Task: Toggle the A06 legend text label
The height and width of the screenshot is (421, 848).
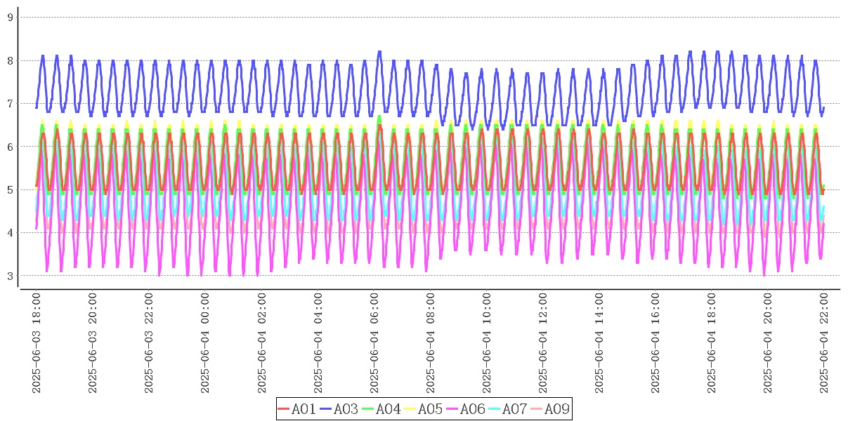Action: (472, 408)
